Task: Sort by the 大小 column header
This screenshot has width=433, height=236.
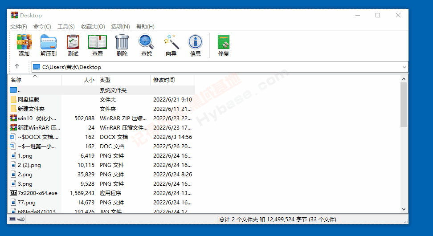Action: click(x=79, y=80)
